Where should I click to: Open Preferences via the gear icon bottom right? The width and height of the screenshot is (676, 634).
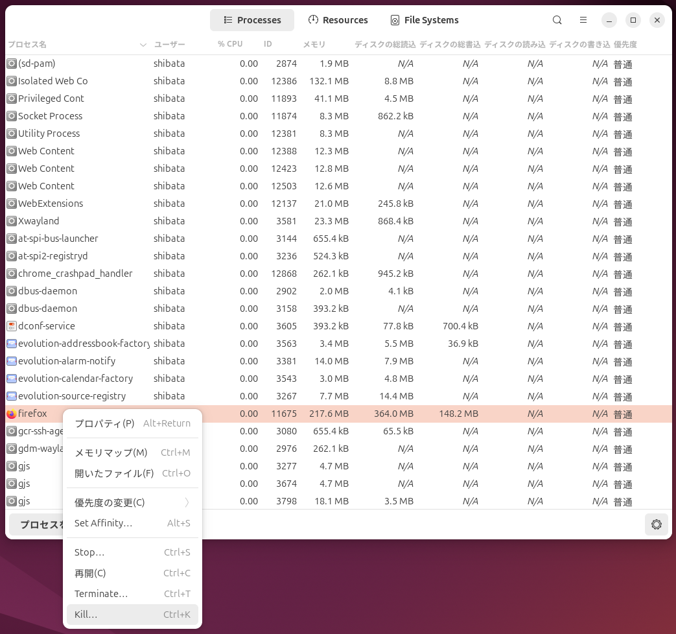tap(656, 524)
